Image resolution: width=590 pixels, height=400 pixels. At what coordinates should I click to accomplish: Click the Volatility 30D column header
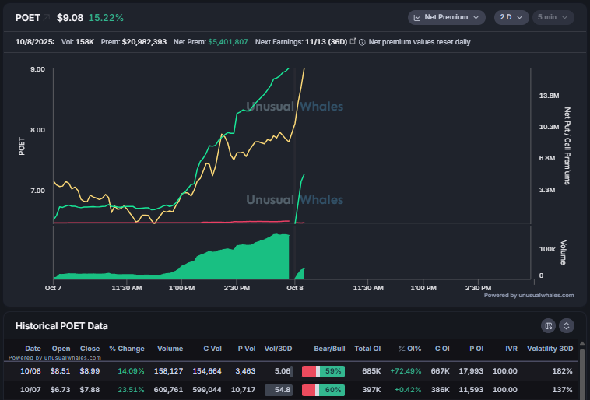click(550, 349)
